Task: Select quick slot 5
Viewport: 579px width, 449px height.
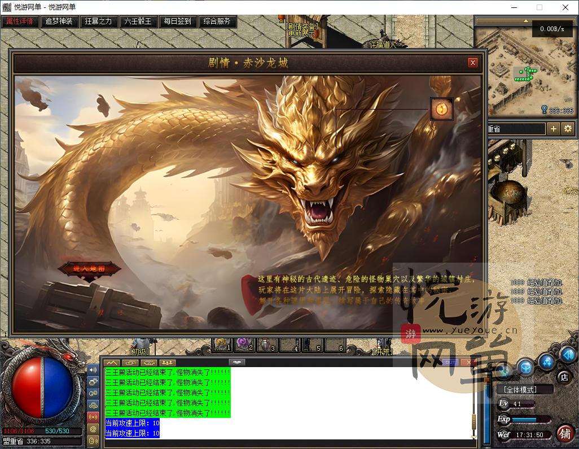Action: (x=312, y=345)
